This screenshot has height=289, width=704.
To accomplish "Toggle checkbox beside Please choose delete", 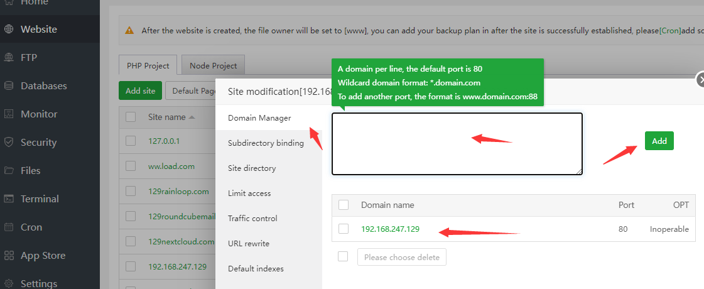I will (x=343, y=256).
